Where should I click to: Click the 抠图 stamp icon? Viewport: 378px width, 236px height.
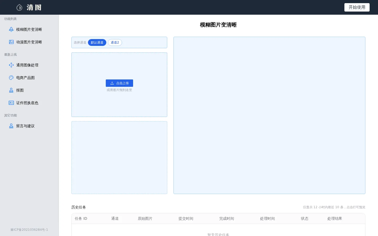point(11,90)
